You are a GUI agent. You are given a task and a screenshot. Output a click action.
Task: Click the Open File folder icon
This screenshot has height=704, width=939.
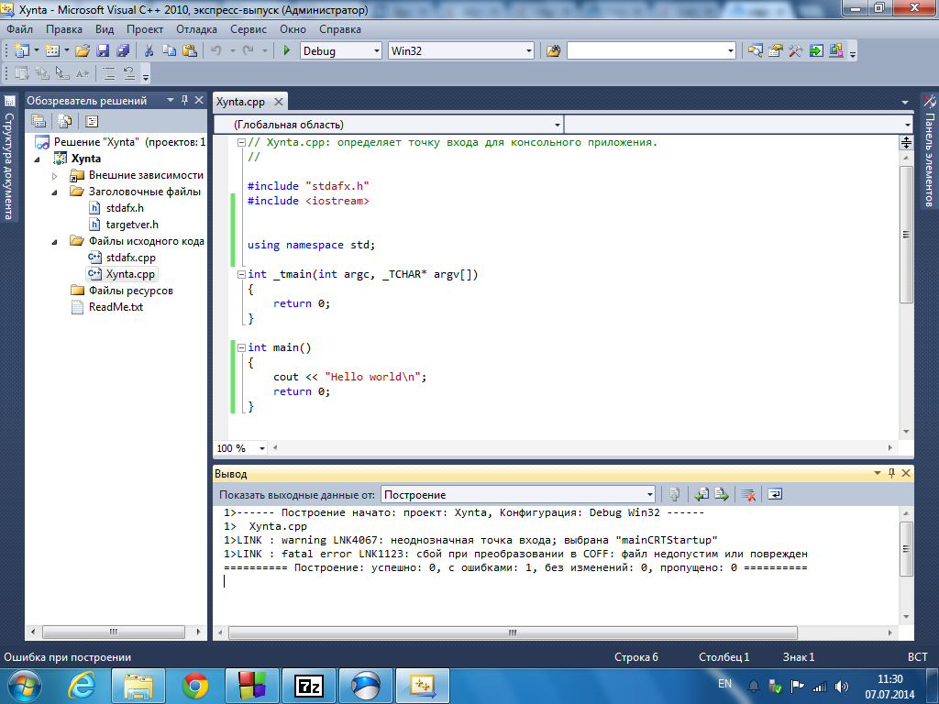pos(83,51)
